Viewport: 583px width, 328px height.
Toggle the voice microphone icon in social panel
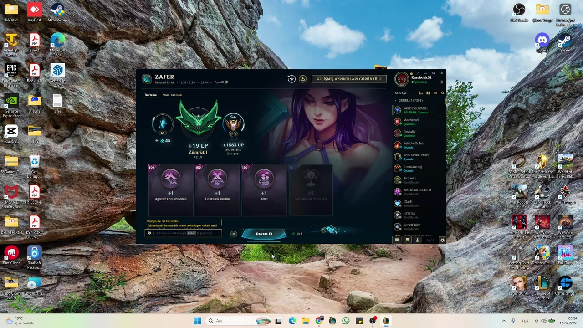(x=417, y=240)
